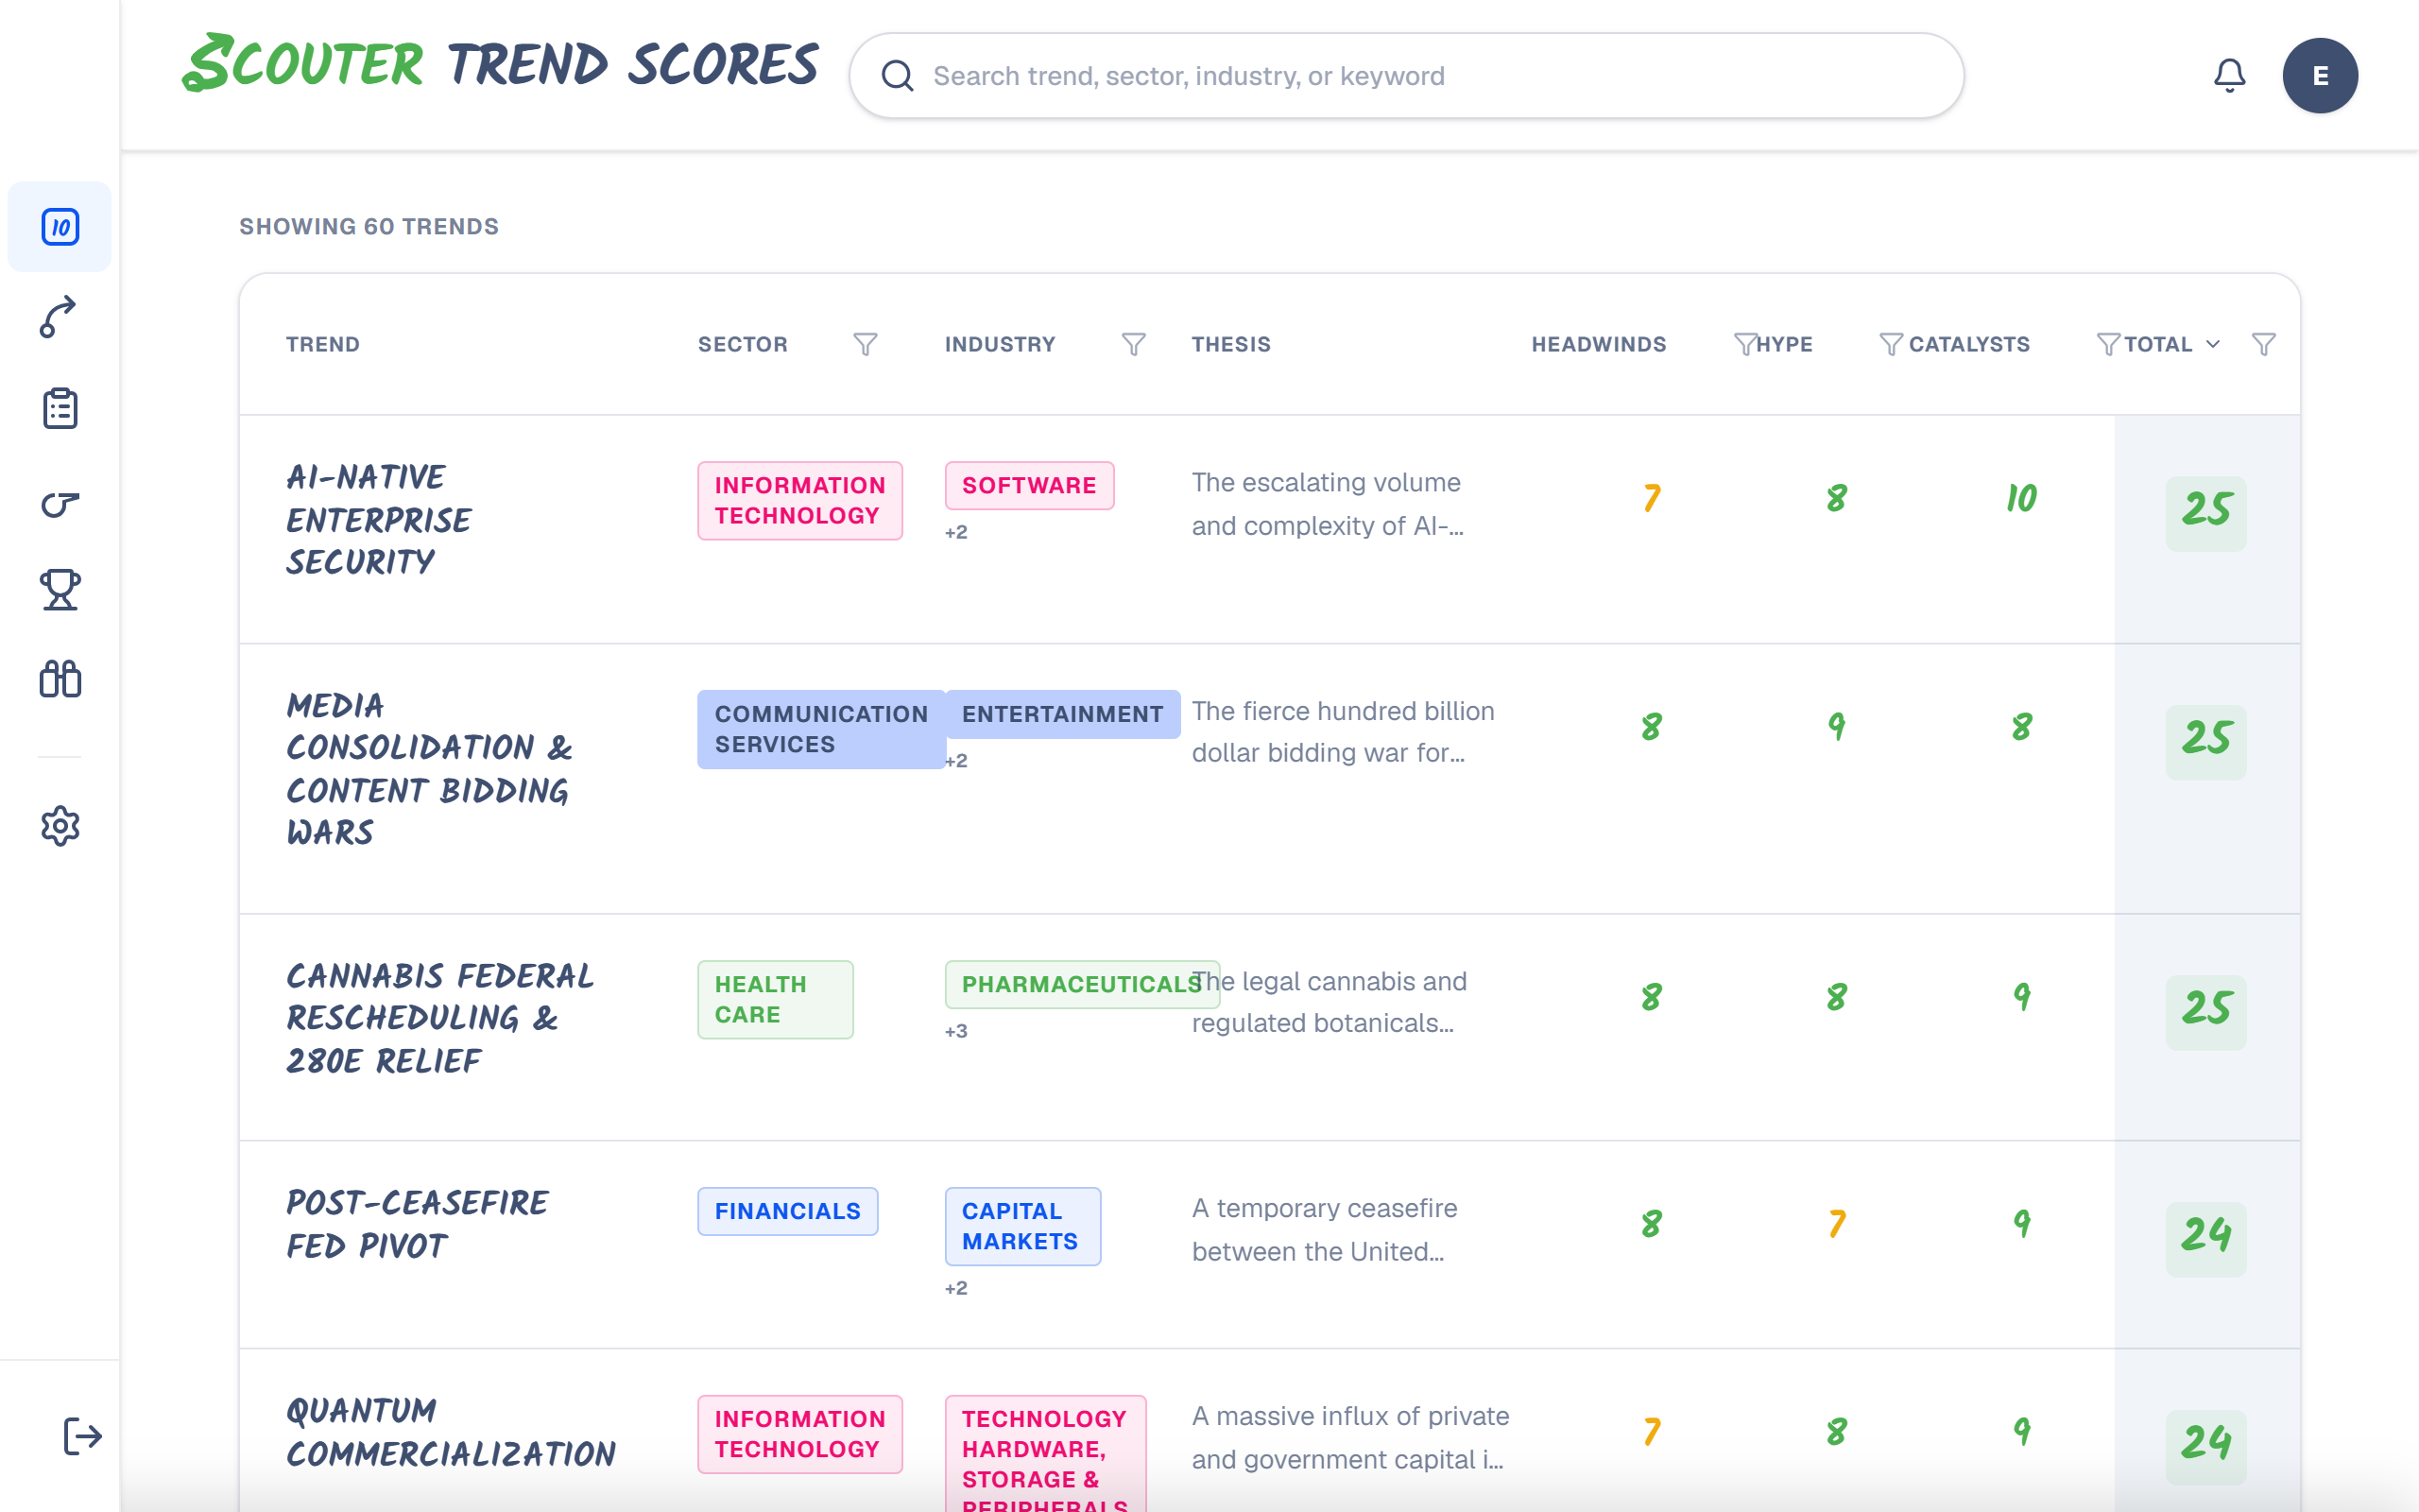
Task: Expand +3 industries under Pharmaceuticals
Action: [956, 1031]
